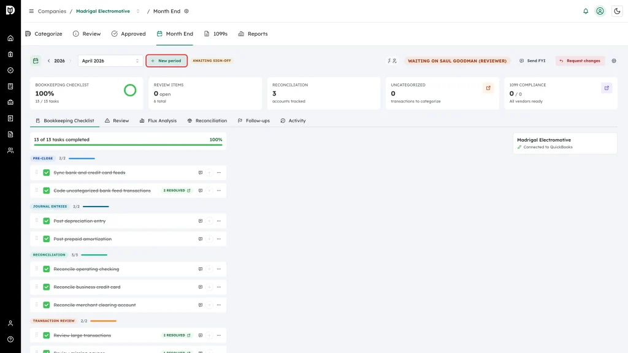Uncheck the Post depreciation entry task

(x=47, y=221)
